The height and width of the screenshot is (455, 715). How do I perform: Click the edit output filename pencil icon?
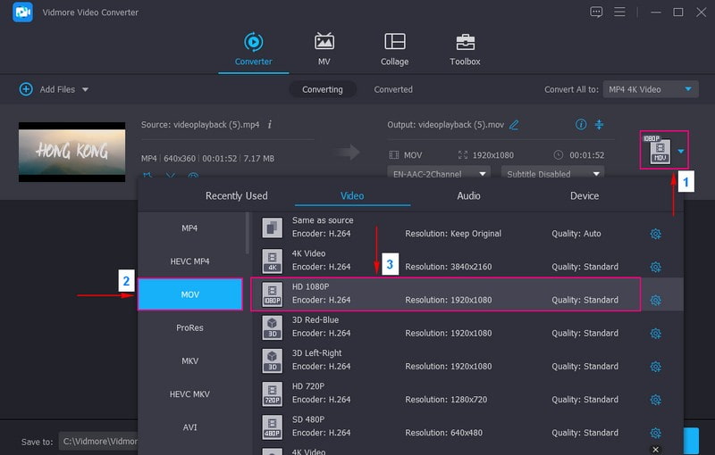point(514,125)
